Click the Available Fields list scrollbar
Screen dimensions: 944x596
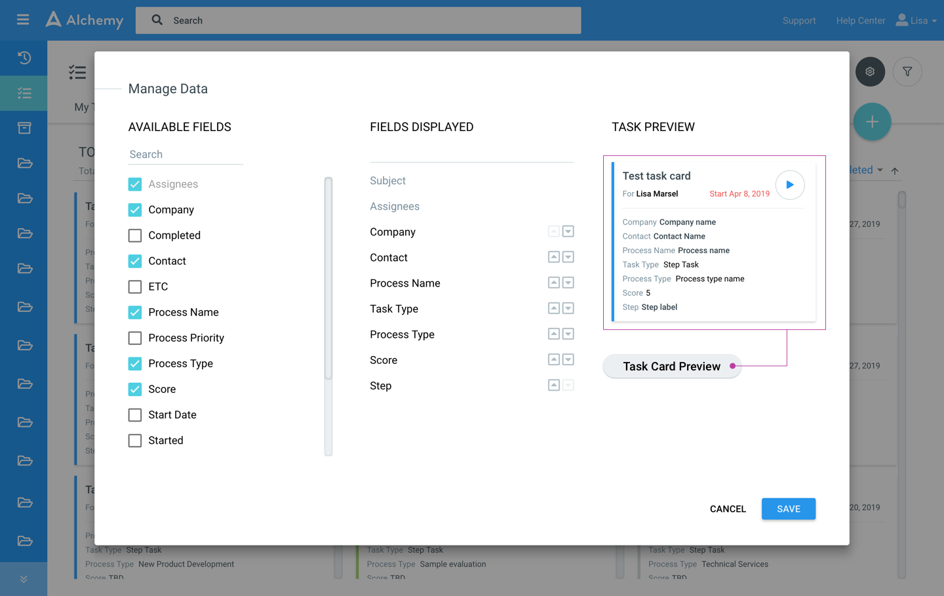coord(328,279)
